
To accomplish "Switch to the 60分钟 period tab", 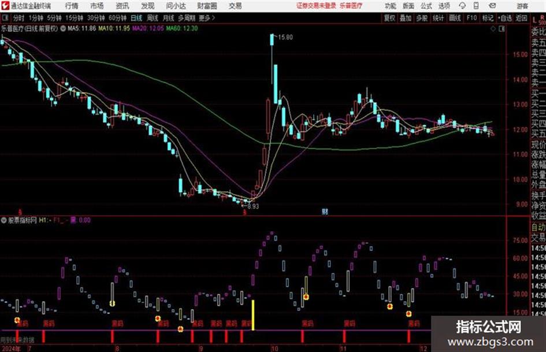I will 117,18.
